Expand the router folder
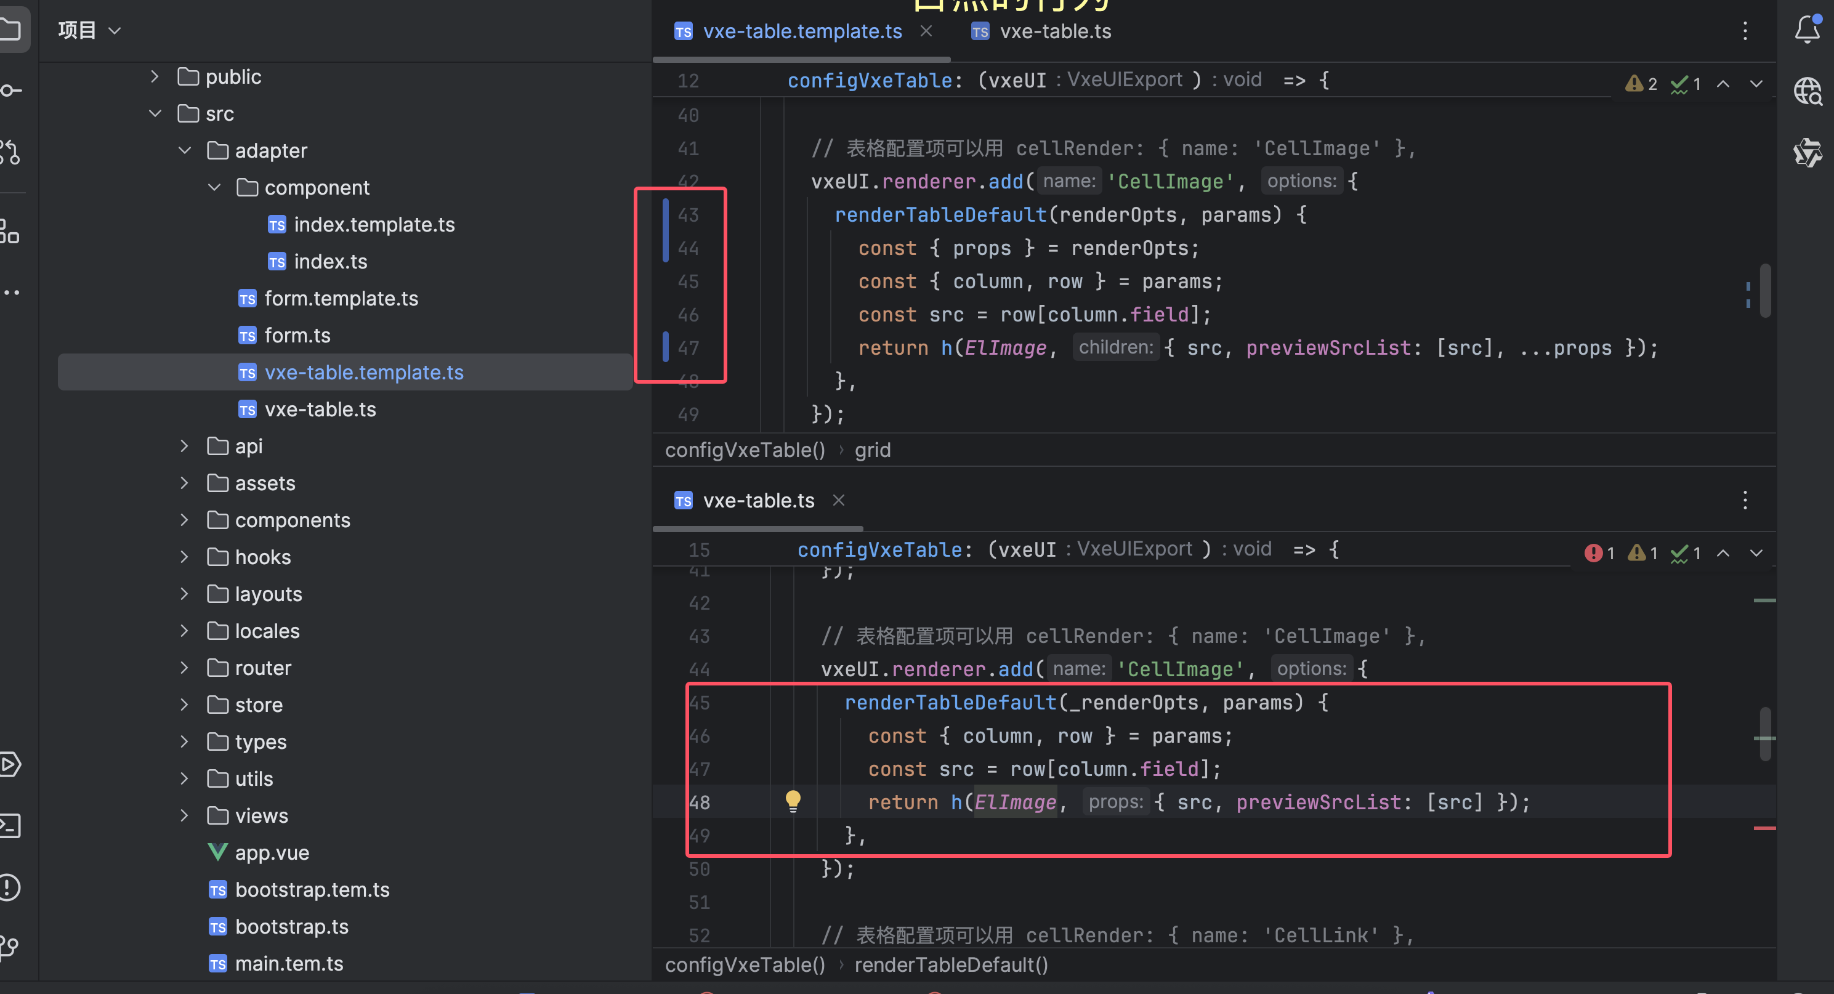Screen dimensions: 1834x994 point(184,668)
